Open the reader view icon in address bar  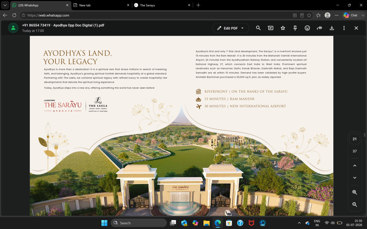tap(302, 15)
